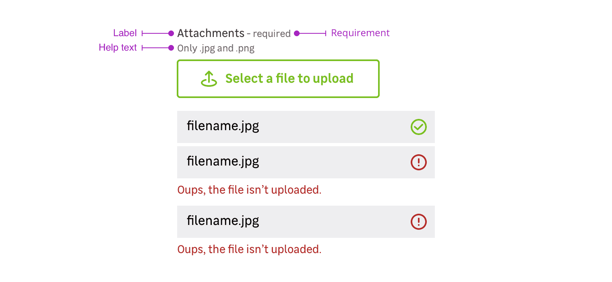Click the connector line beside the Requirement annotation
Screen dimensions: 612x282
coord(313,33)
